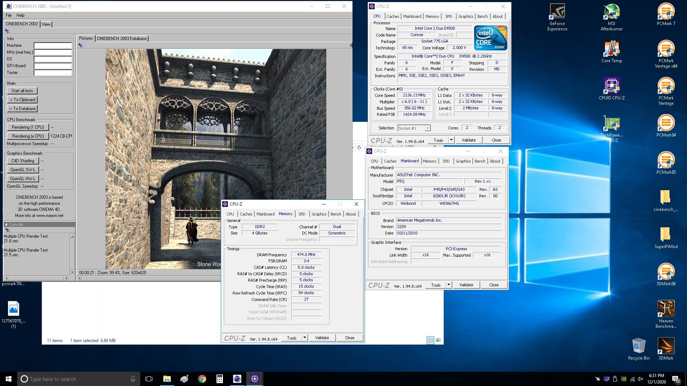Switch to CPU-Z taskbar button

[255, 379]
